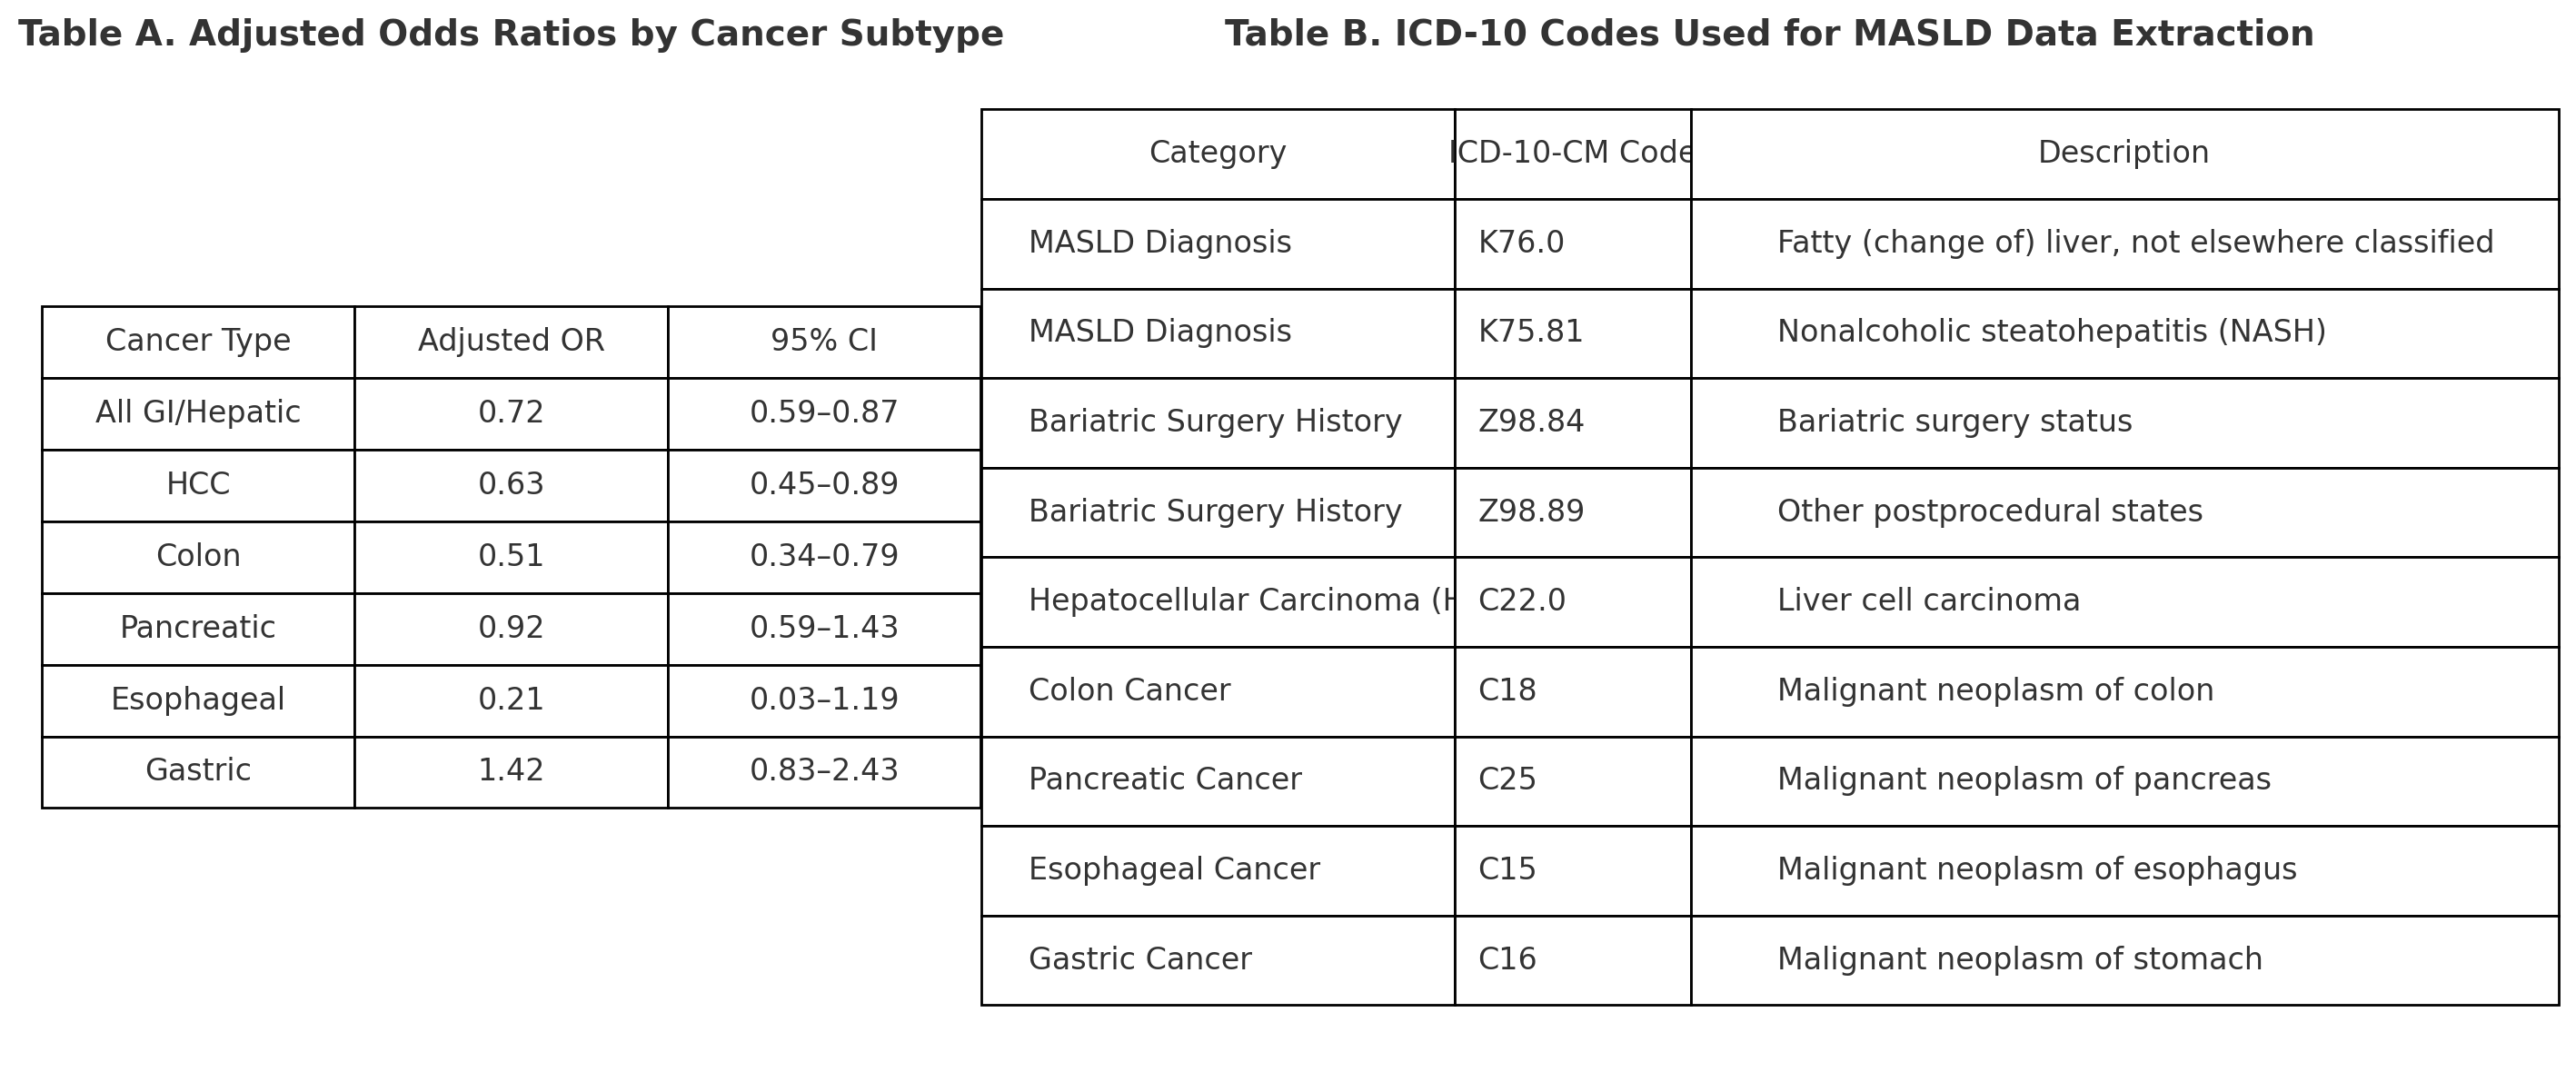2576x1072 pixels.
Task: Click the 95% CI header cell
Action: [x=824, y=342]
